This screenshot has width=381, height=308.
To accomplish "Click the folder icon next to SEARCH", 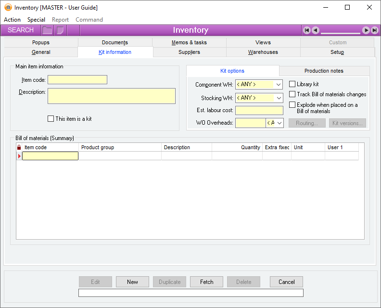I will [47, 30].
